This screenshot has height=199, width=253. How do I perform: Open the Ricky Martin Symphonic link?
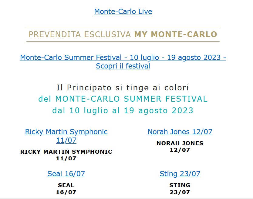coord(66,136)
